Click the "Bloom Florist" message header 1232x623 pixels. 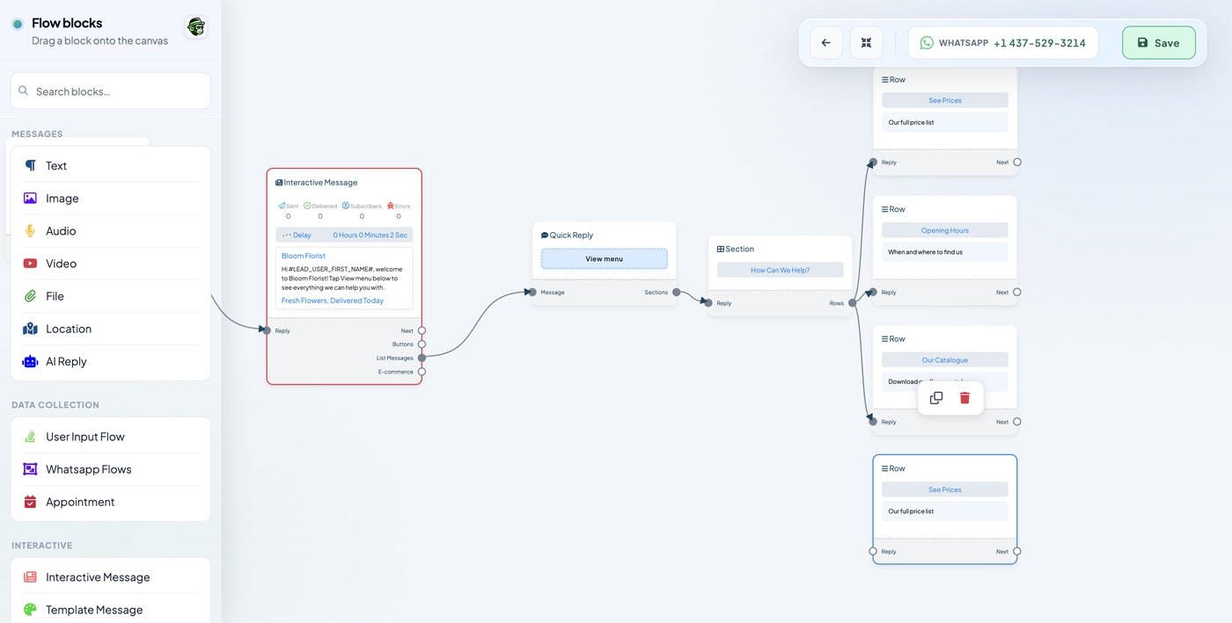304,256
